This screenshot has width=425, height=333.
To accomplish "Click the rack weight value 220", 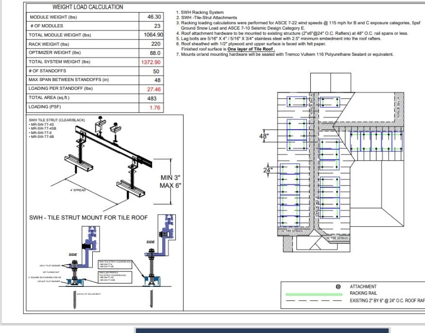I will (156, 44).
